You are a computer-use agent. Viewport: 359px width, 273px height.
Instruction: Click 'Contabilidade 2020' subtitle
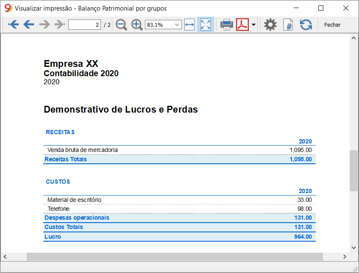[81, 73]
